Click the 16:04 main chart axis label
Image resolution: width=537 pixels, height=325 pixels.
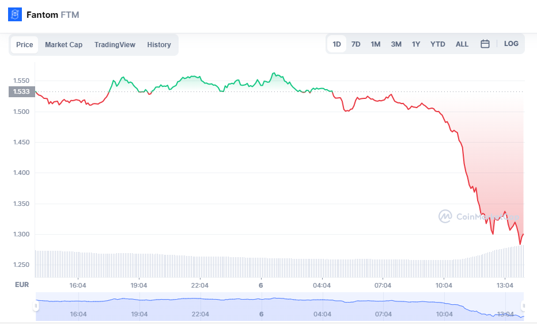click(78, 285)
